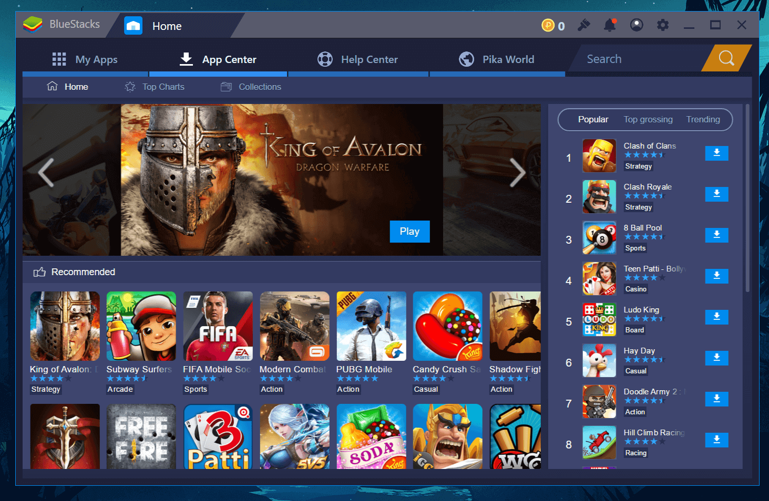Open the Collections section

click(251, 87)
